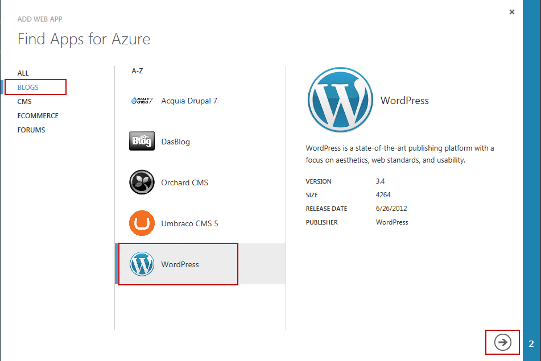Select the ECOMMERCE category
The image size is (541, 361).
point(38,116)
